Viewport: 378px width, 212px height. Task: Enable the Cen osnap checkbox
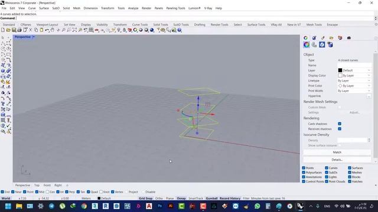47,192
